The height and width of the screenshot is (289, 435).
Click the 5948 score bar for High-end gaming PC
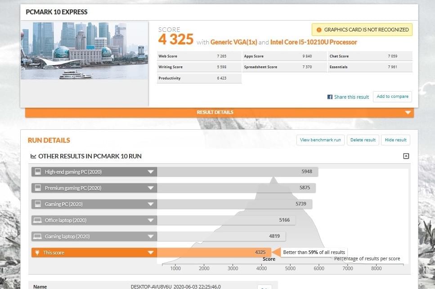(238, 171)
